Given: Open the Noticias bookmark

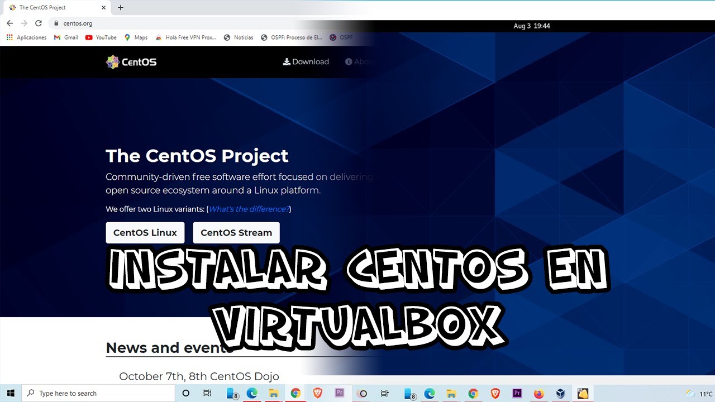Looking at the screenshot, I should [x=239, y=37].
